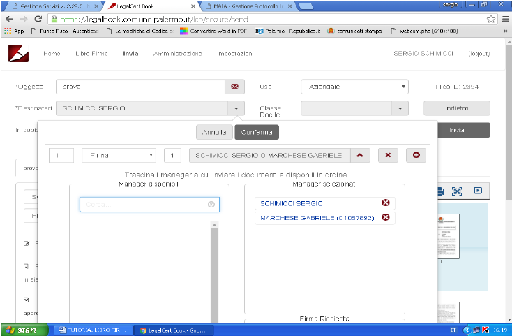Click the browser address bar
512x336 pixels.
271,20
